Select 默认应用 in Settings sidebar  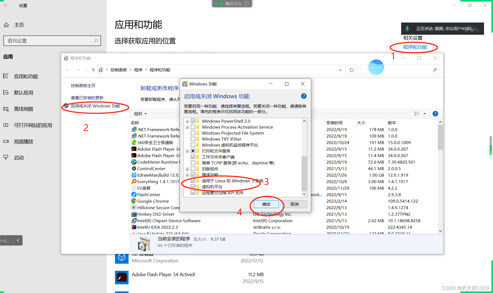pyautogui.click(x=24, y=93)
